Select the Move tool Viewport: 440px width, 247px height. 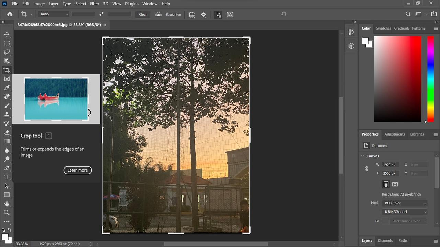click(7, 34)
